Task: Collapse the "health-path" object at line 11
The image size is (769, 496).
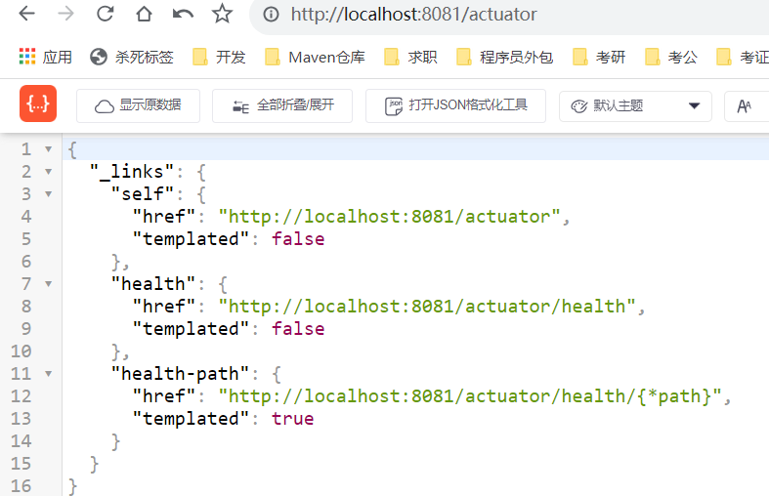Action: (x=49, y=374)
